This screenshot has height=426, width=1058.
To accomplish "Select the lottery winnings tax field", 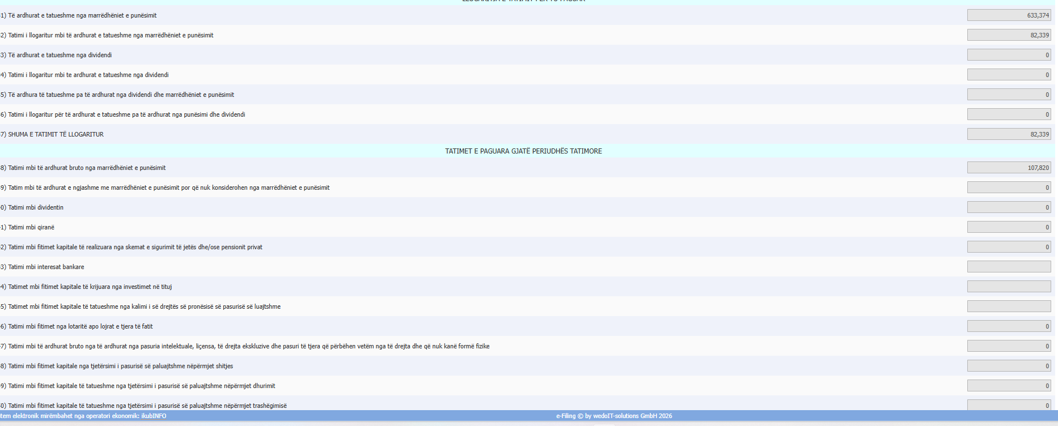I will (x=1009, y=326).
